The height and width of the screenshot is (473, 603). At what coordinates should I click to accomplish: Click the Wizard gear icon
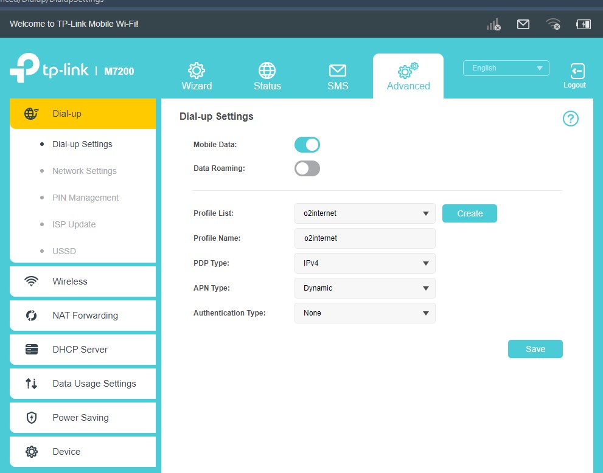197,71
